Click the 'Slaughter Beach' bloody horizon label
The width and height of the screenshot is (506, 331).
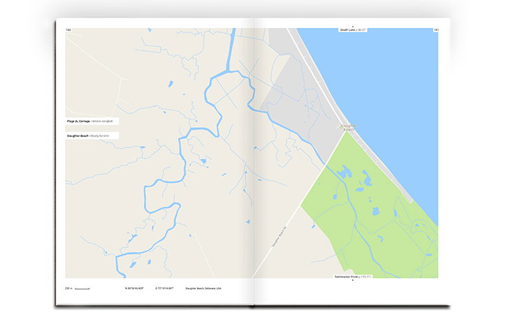point(92,135)
